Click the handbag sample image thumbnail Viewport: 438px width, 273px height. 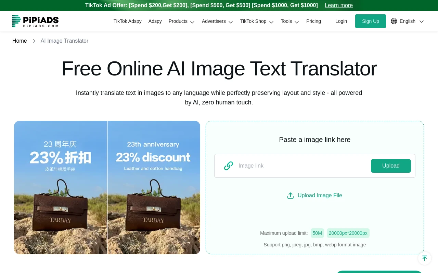pyautogui.click(x=107, y=187)
